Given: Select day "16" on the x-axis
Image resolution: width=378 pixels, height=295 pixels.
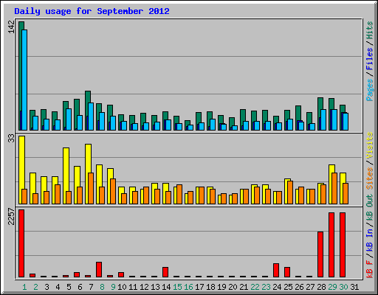Looking at the screenshot, I should [x=188, y=287].
